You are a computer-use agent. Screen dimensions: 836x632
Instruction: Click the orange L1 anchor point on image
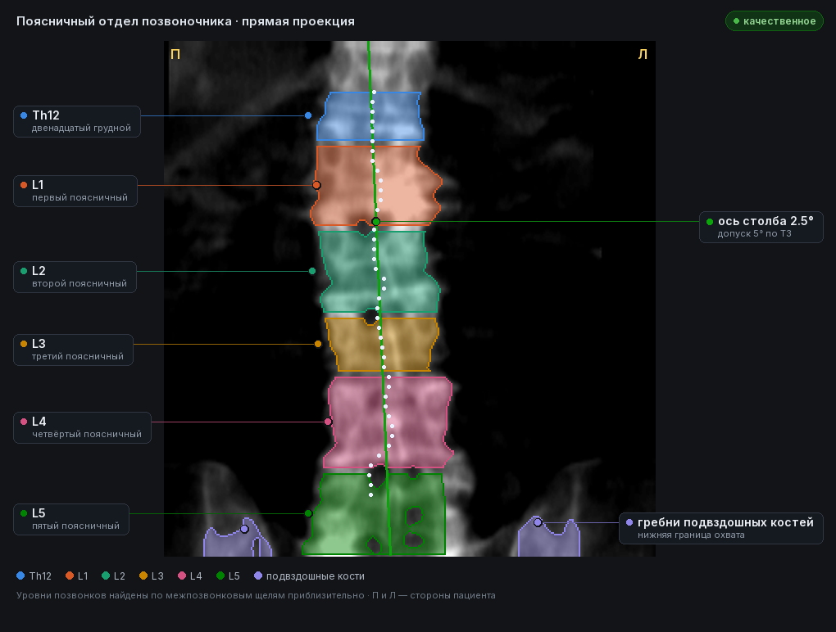[x=316, y=185]
